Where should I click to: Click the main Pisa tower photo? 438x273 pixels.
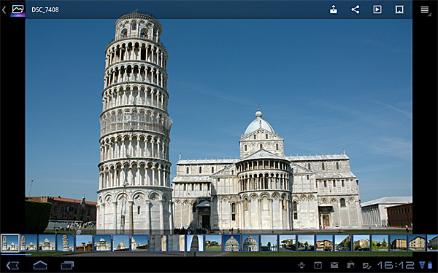[219, 125]
